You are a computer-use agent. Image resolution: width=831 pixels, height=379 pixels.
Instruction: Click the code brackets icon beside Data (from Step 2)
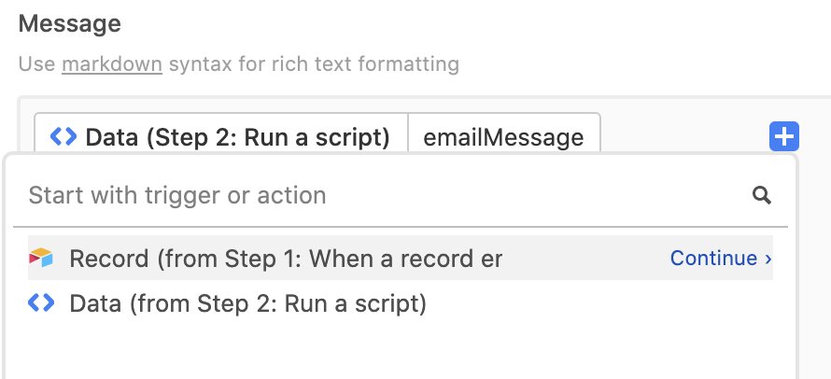pos(41,303)
